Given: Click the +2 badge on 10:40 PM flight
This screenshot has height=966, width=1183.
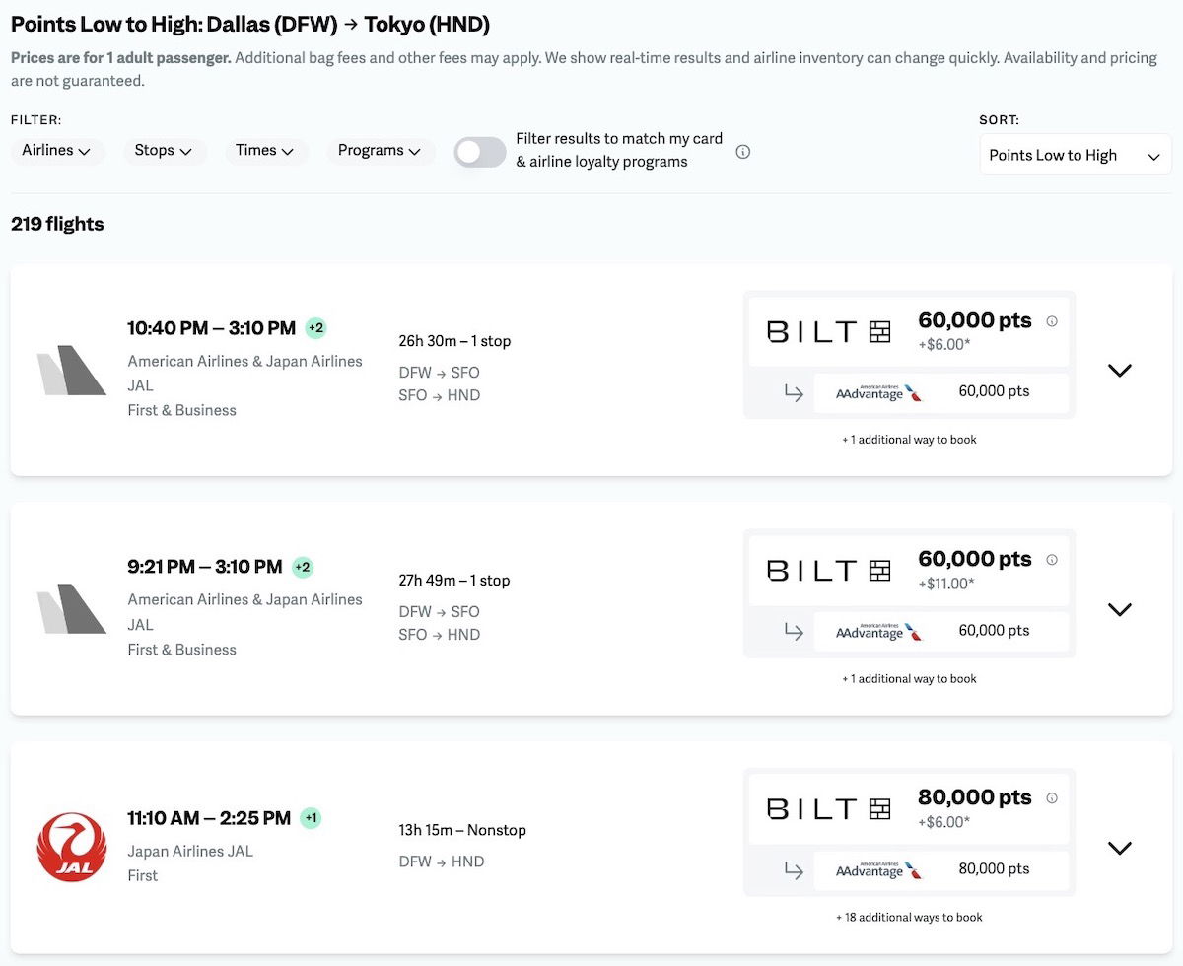Looking at the screenshot, I should click(x=315, y=328).
